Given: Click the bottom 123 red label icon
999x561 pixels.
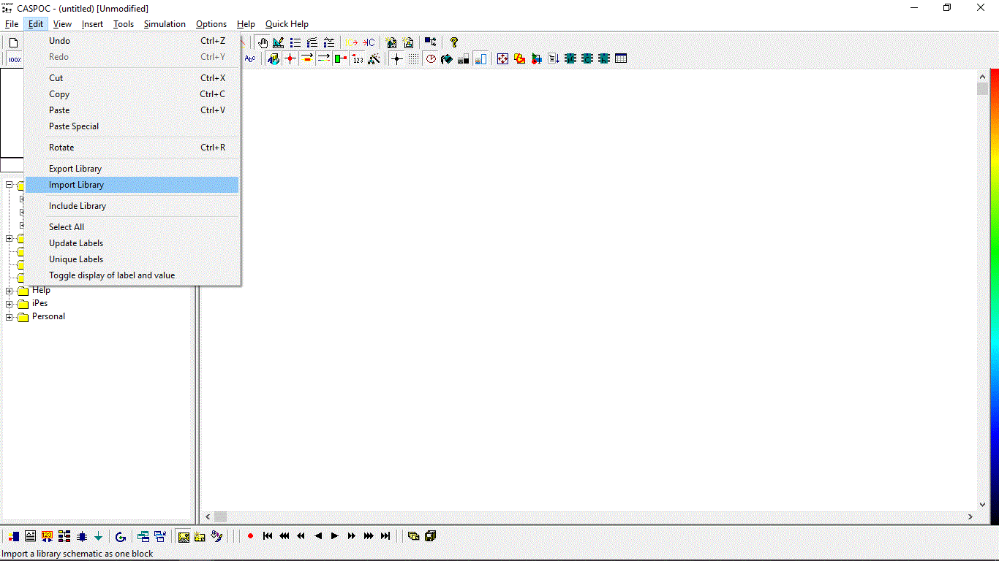Looking at the screenshot, I should [48, 536].
